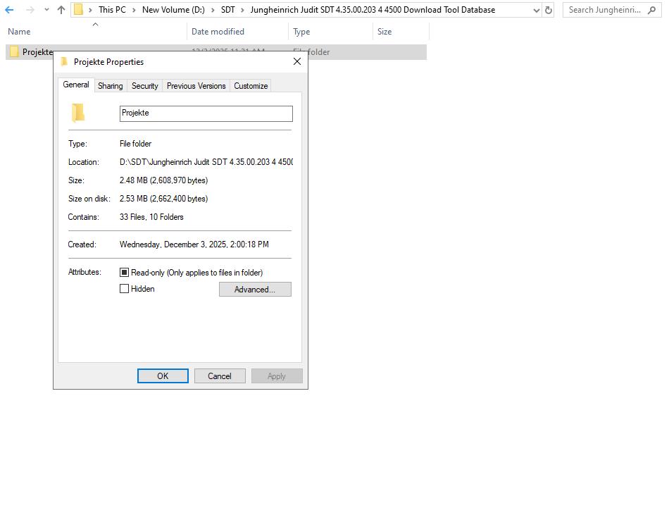Click the up-one-level arrow
Screen dimensions: 669x520
(60, 9)
